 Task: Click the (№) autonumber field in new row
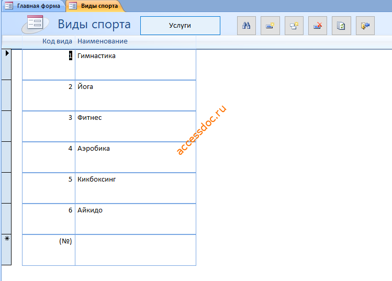[x=49, y=250]
